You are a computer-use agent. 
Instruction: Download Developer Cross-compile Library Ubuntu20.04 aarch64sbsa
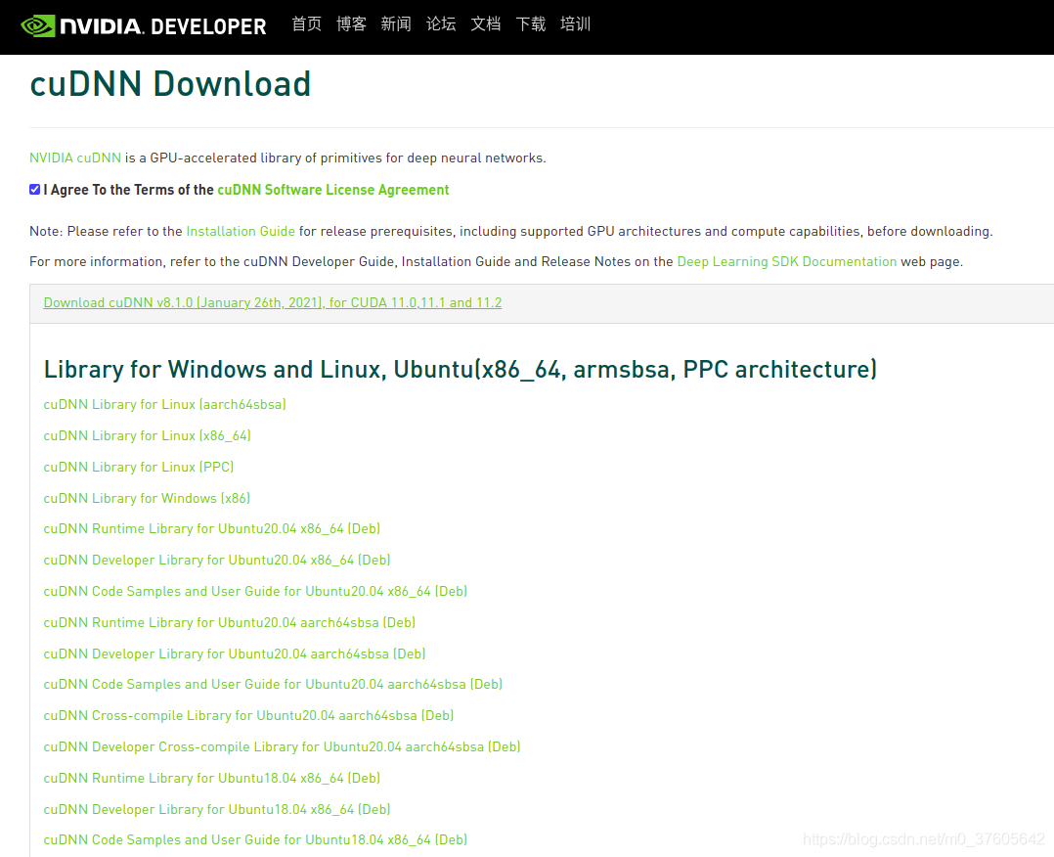[x=283, y=746]
